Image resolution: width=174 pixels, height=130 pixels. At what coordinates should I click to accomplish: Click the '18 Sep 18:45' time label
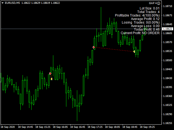pos(130,127)
